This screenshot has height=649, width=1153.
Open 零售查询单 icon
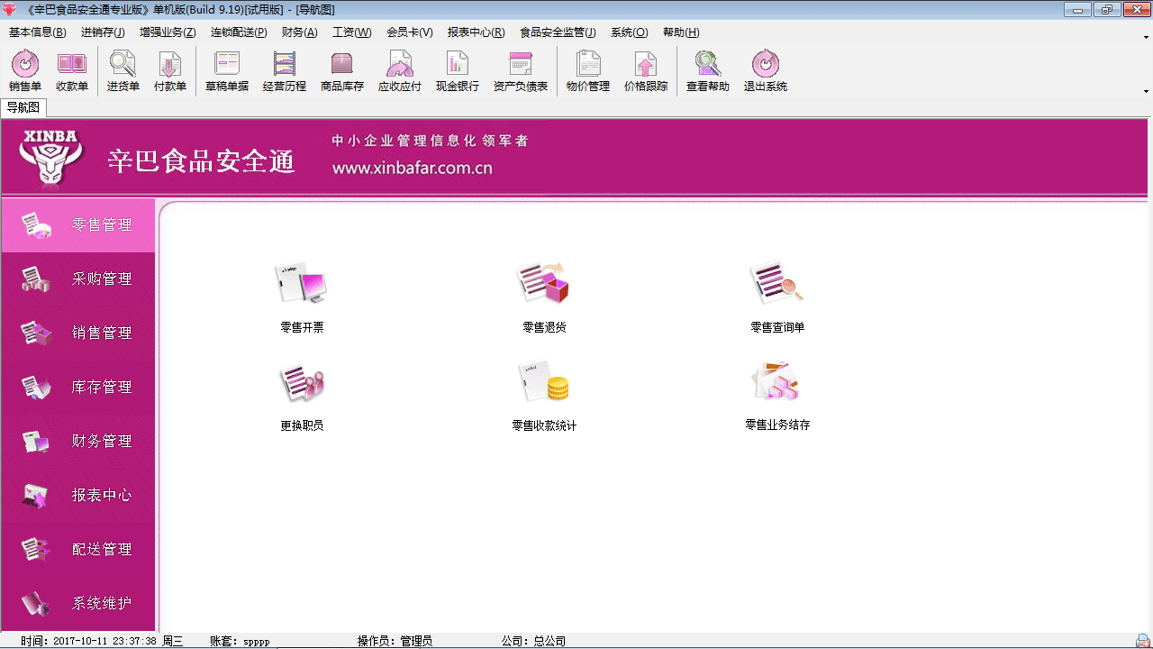(777, 297)
